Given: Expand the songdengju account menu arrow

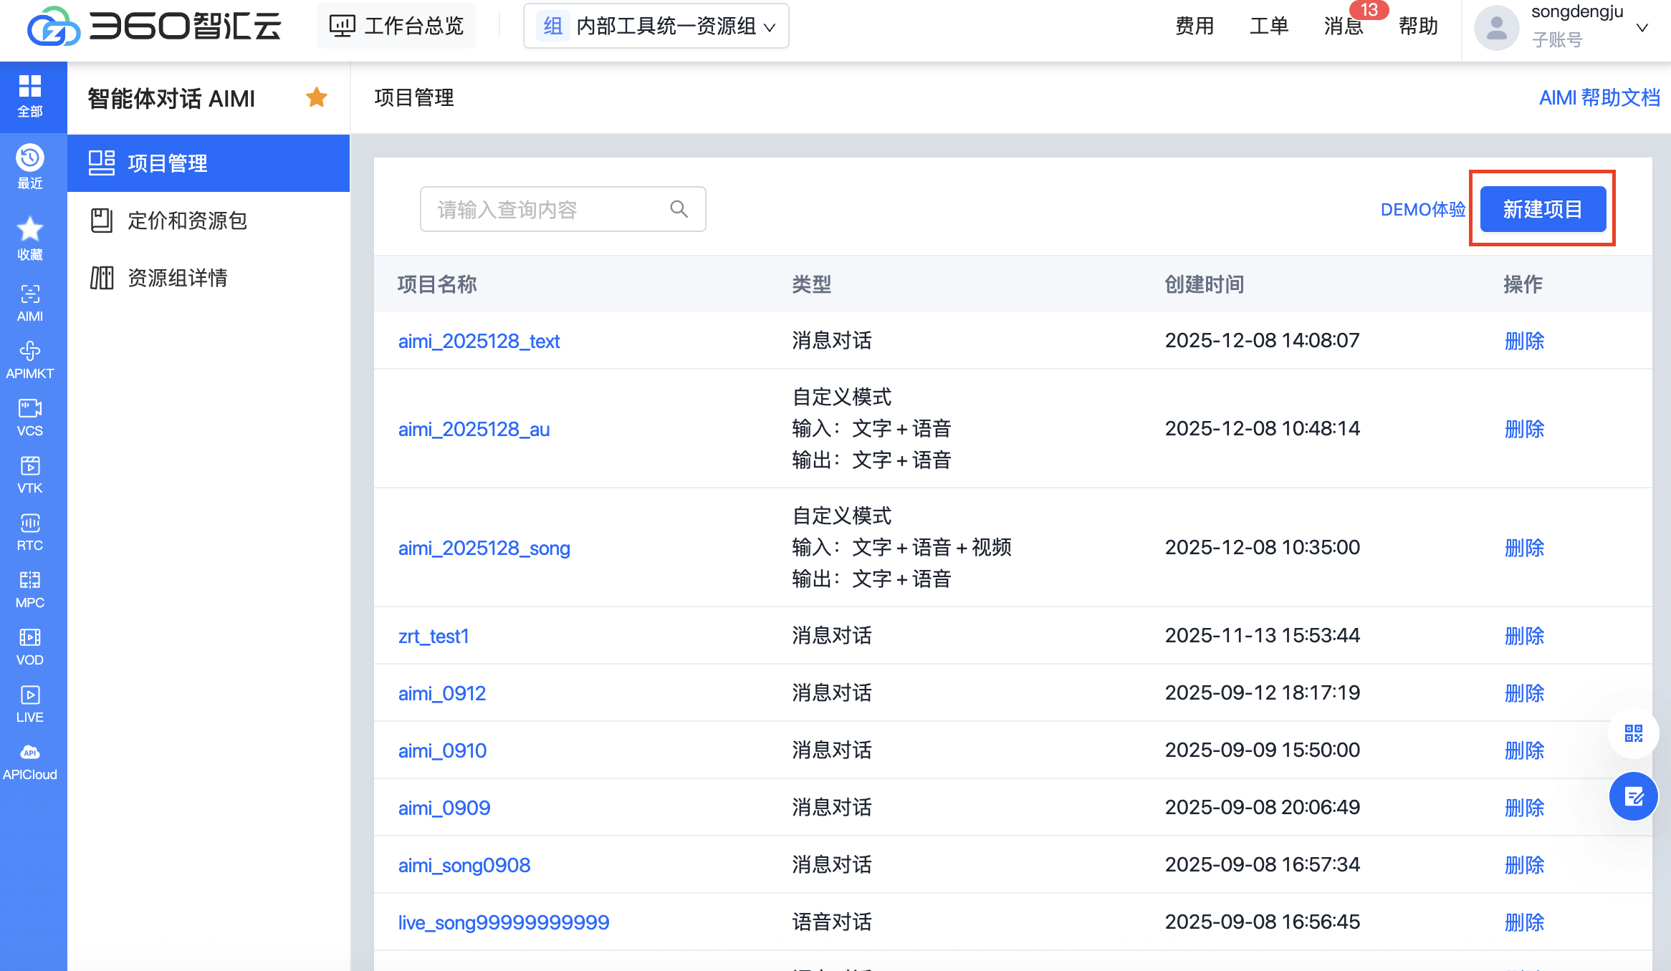Looking at the screenshot, I should click(1642, 27).
